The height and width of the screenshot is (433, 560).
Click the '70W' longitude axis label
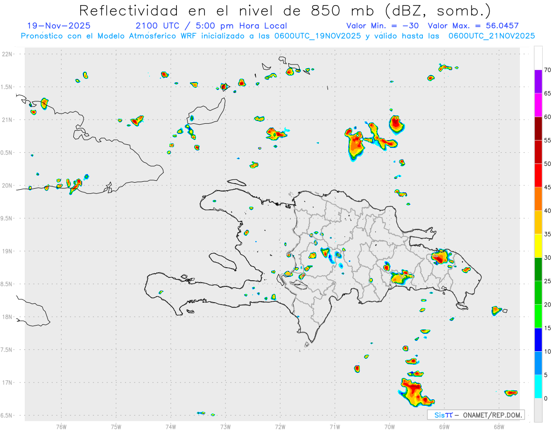pyautogui.click(x=389, y=426)
